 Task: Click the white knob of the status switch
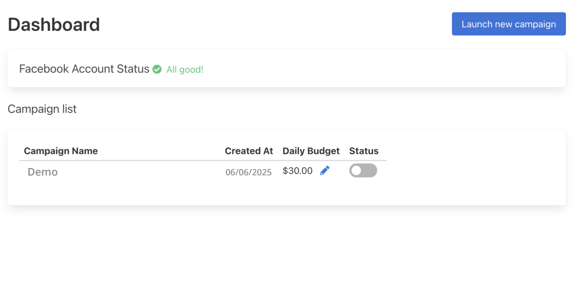click(x=356, y=171)
